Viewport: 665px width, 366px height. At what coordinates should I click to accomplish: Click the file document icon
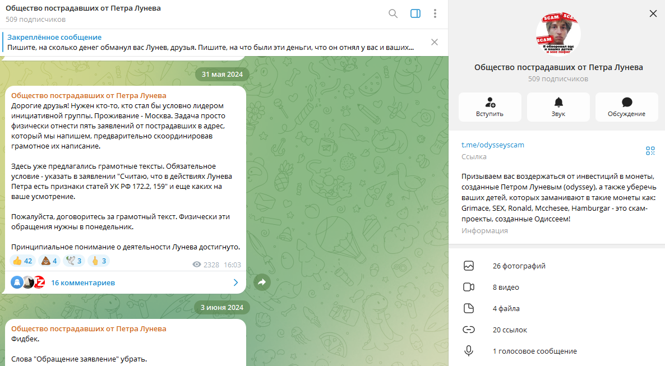[x=469, y=308]
